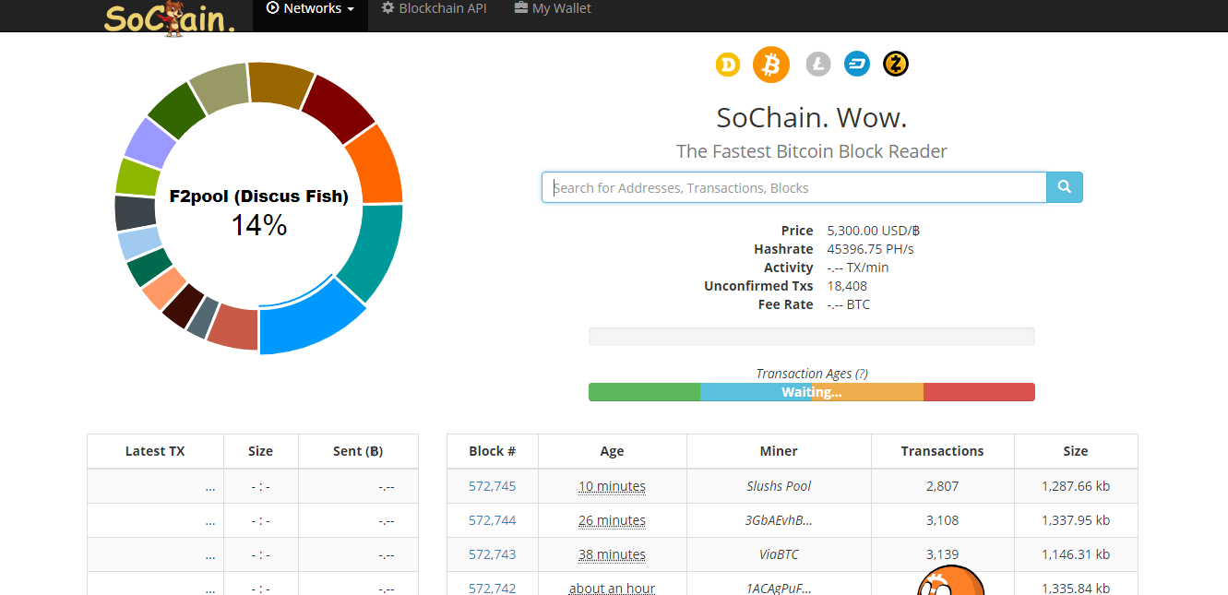
Task: Switch to the Litecoin network icon
Action: 818,65
